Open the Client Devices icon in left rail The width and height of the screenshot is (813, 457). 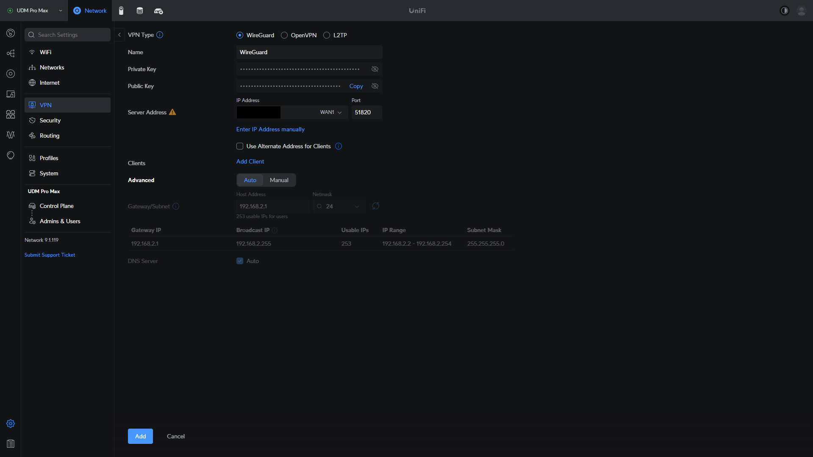(x=11, y=94)
